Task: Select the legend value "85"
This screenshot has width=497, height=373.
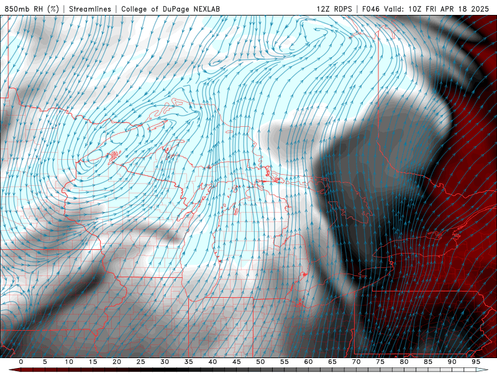Action: pyautogui.click(x=428, y=362)
